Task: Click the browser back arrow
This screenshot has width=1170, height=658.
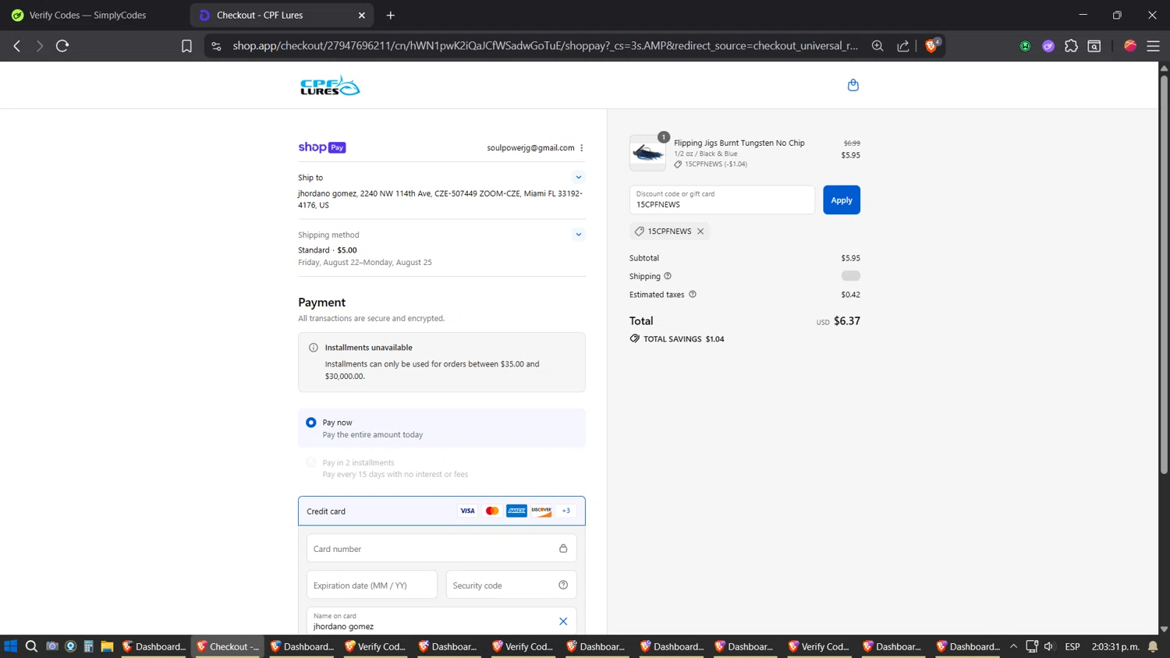Action: 17,46
